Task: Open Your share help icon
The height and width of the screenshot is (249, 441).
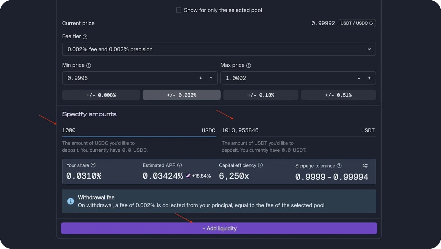Action: [93, 165]
